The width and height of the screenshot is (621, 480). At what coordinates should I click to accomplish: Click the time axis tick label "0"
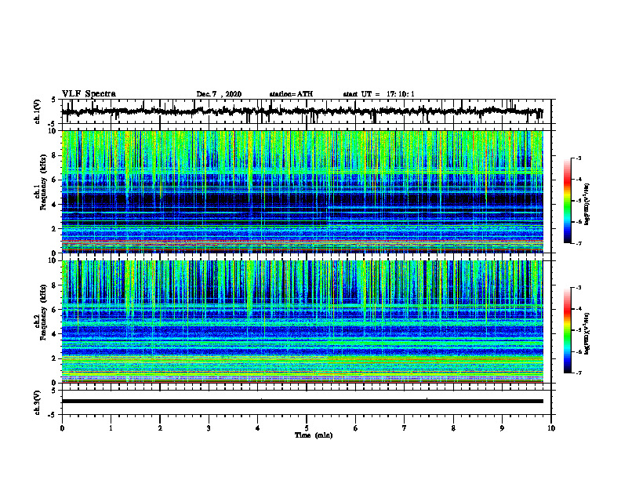(62, 428)
